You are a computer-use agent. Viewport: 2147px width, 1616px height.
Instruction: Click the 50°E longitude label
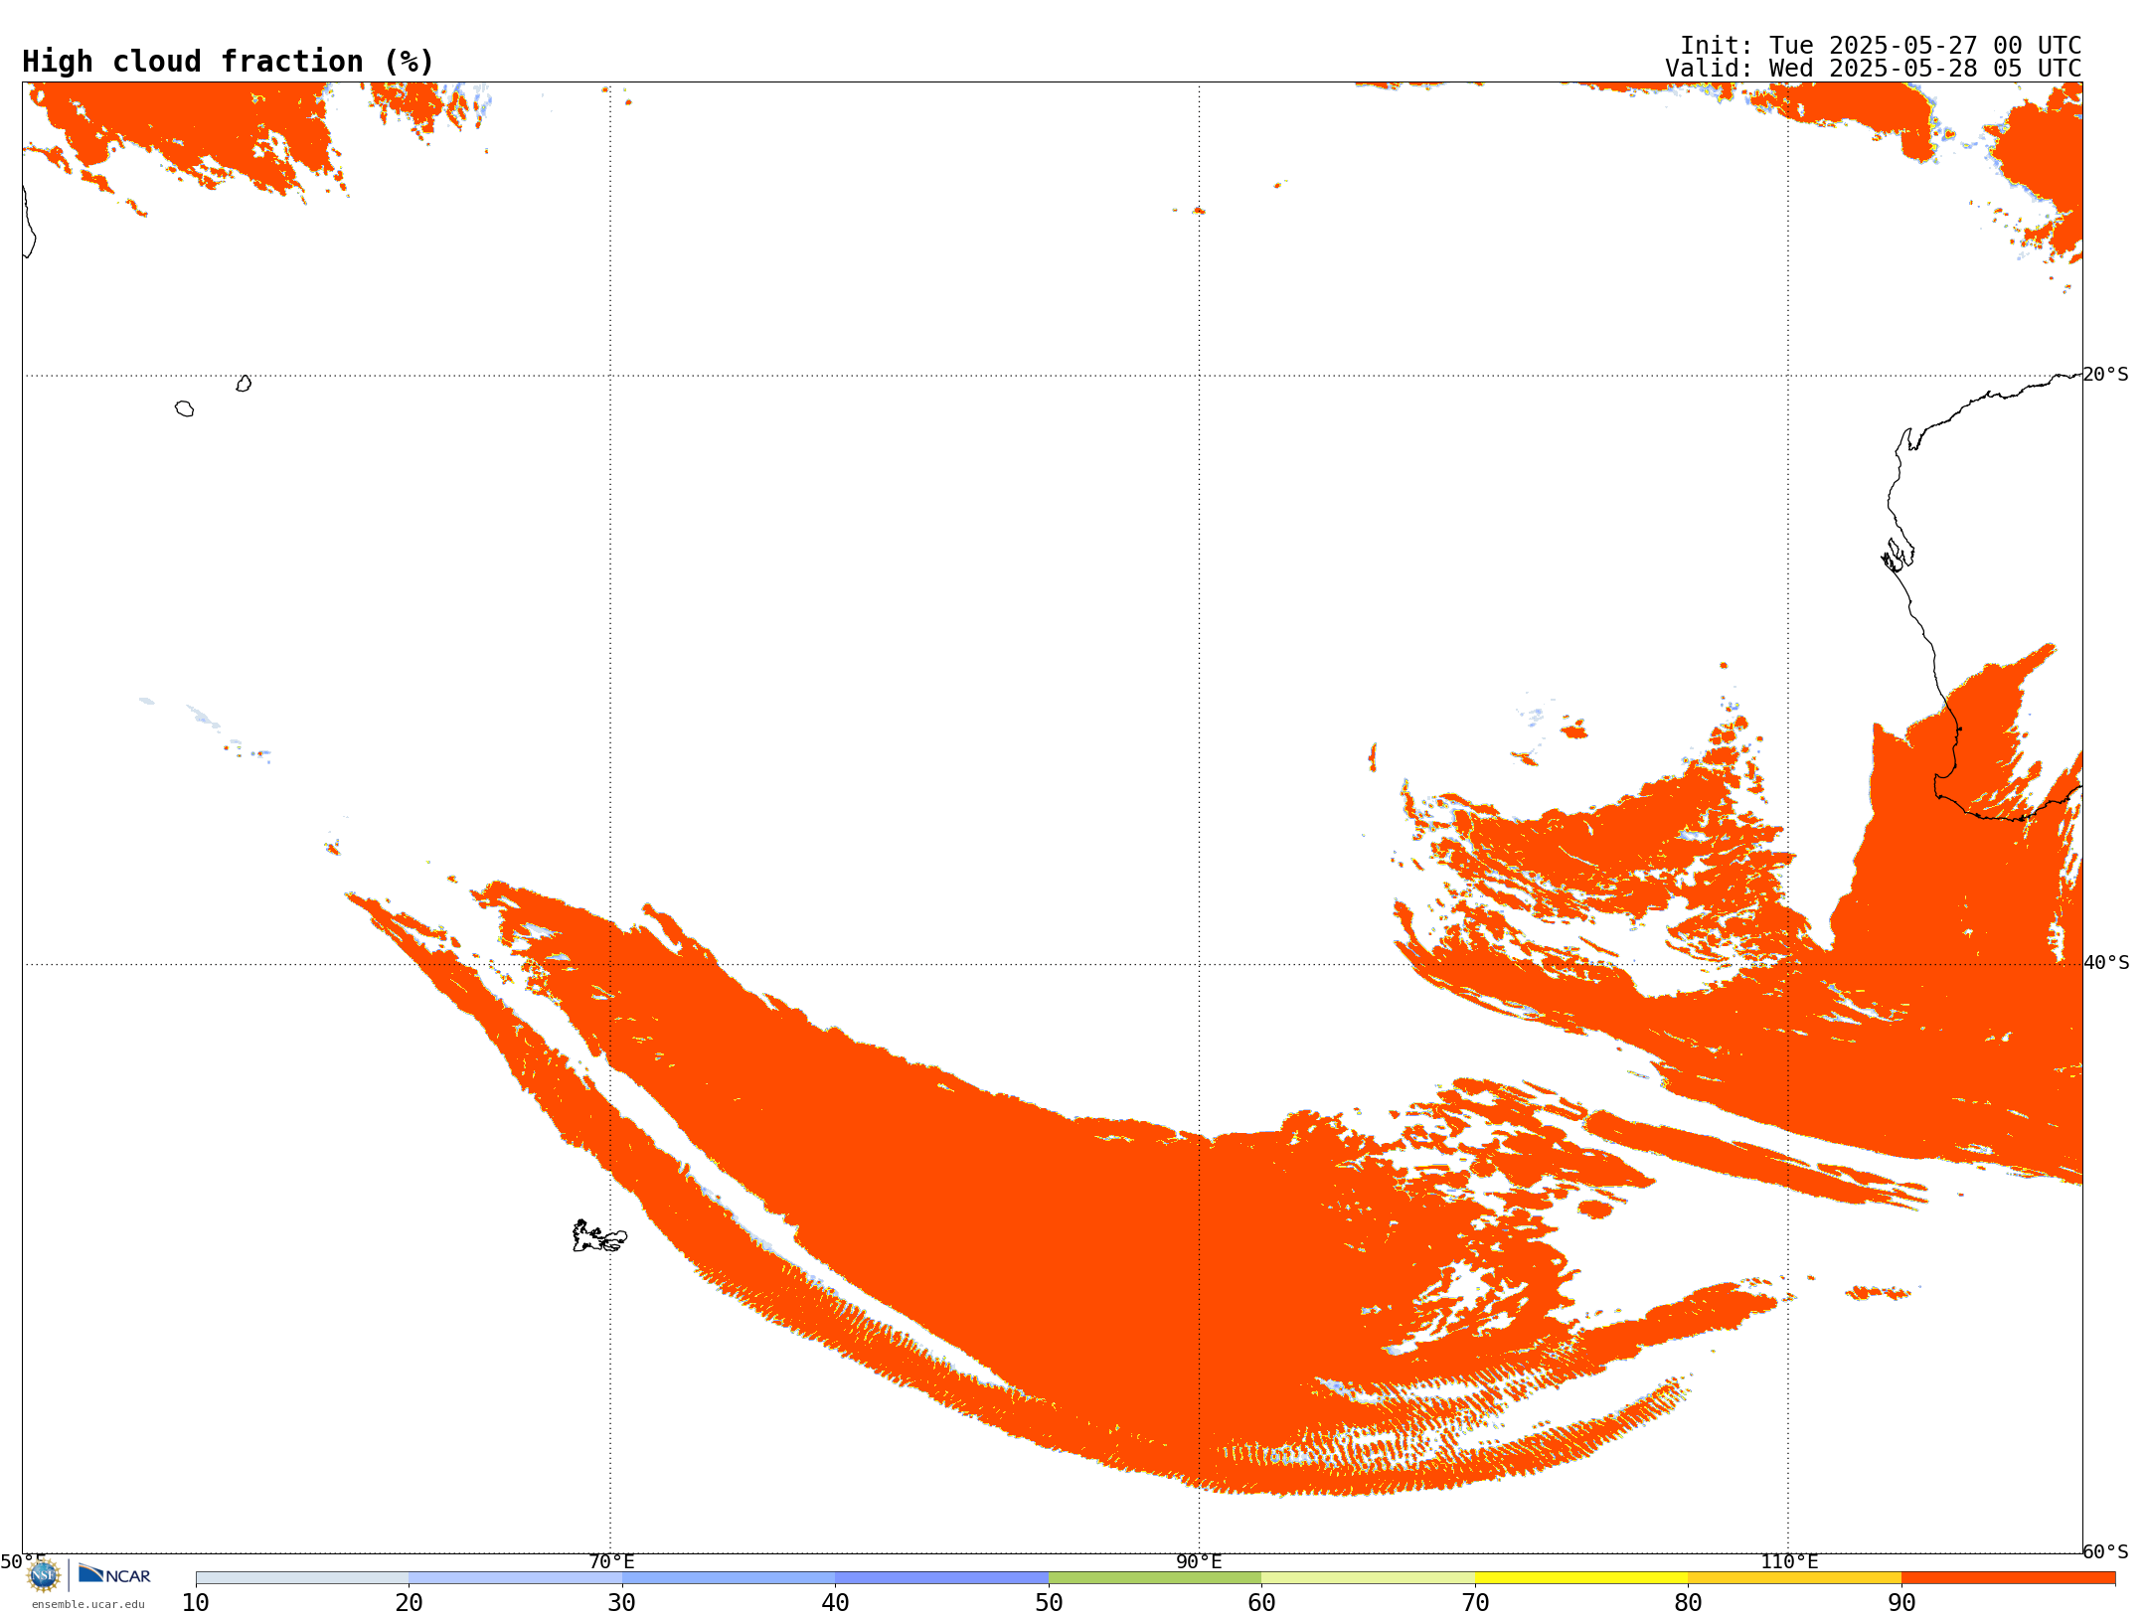click(x=23, y=1562)
